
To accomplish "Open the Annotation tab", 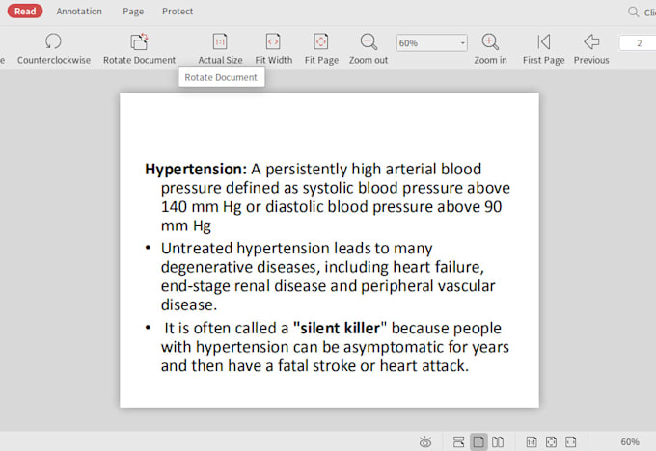I will point(79,12).
